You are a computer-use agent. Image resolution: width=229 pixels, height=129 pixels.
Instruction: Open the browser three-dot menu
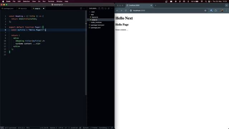226,10
